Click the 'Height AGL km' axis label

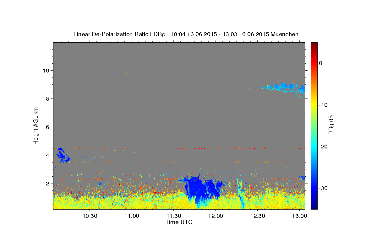(36, 125)
